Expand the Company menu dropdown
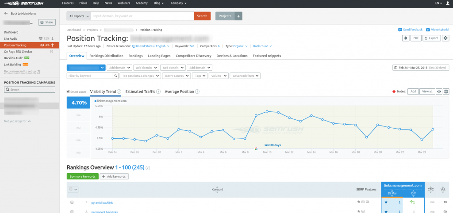 (x=178, y=3)
